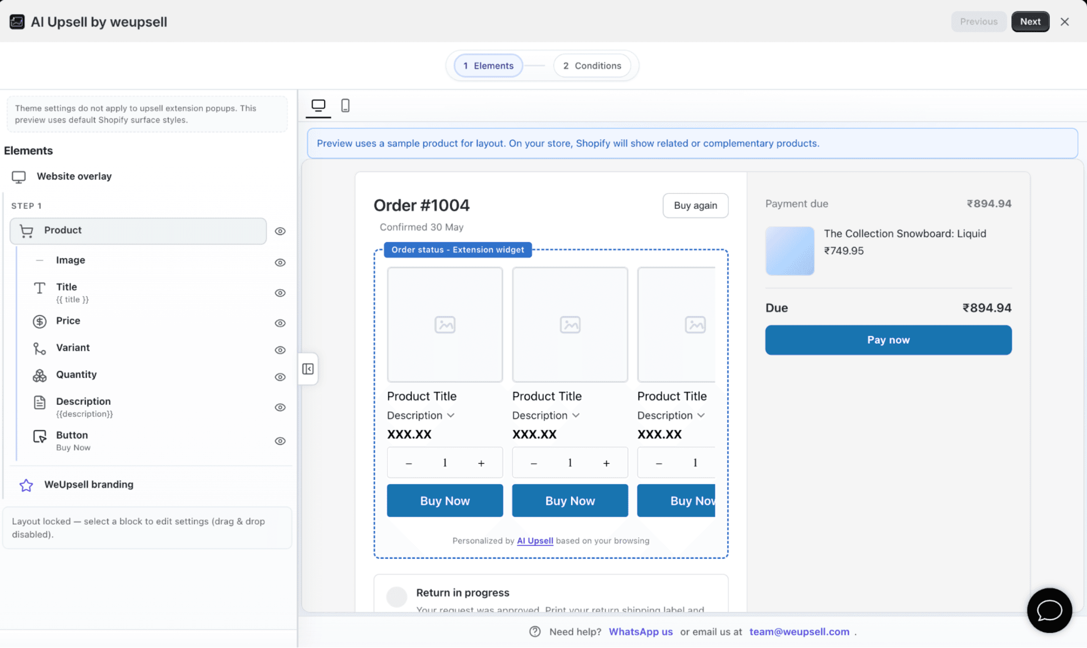Viewport: 1087px width, 648px height.
Task: Hide the Description element
Action: click(280, 407)
